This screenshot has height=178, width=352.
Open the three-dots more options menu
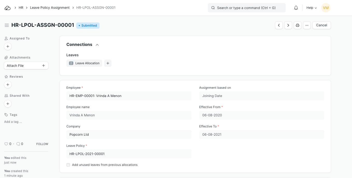[307, 25]
